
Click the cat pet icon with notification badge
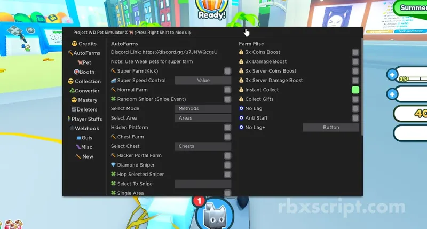click(215, 215)
